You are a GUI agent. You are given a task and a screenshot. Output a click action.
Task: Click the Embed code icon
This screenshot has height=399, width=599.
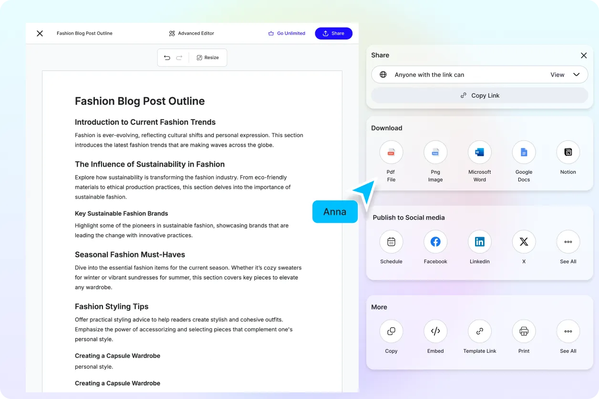[435, 331]
